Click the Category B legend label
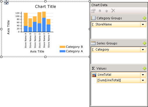Viewport: 148px width, 107px height. (74, 47)
